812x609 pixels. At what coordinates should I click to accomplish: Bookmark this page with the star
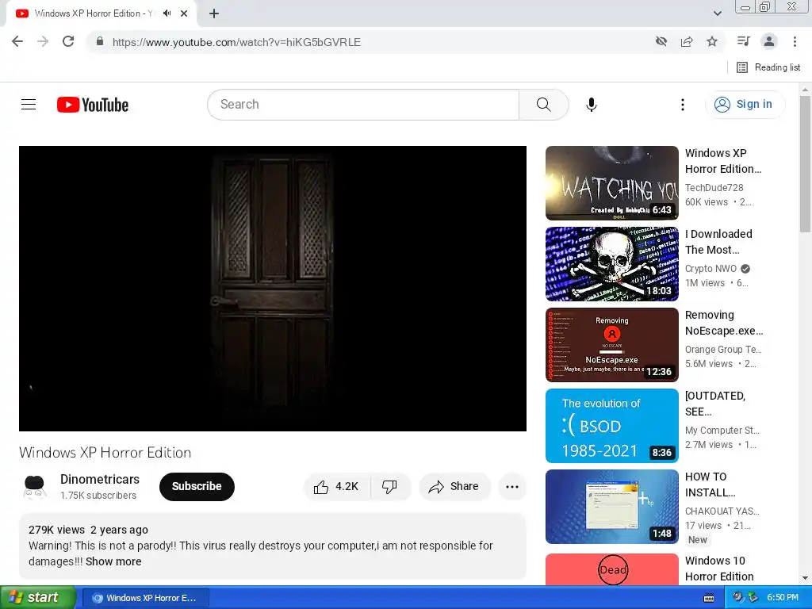(712, 41)
